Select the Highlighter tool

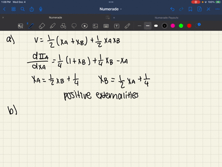[x=53, y=26]
